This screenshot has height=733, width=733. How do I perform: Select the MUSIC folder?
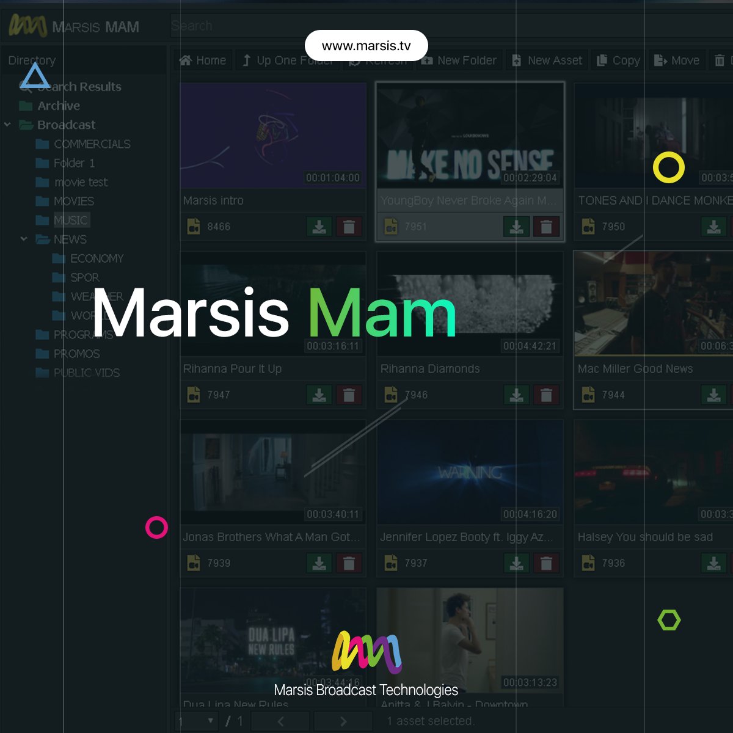(71, 220)
